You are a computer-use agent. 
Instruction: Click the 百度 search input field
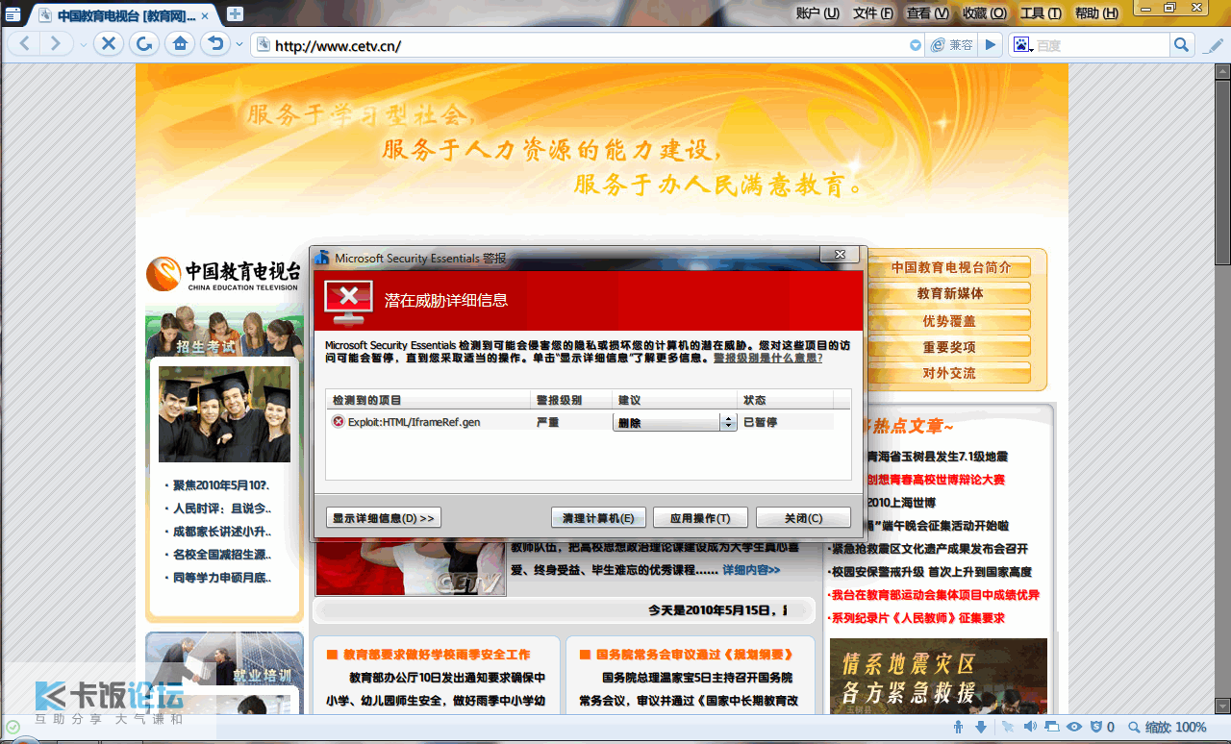click(1101, 45)
